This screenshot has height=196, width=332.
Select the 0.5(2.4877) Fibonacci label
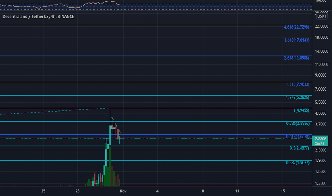coord(299,148)
